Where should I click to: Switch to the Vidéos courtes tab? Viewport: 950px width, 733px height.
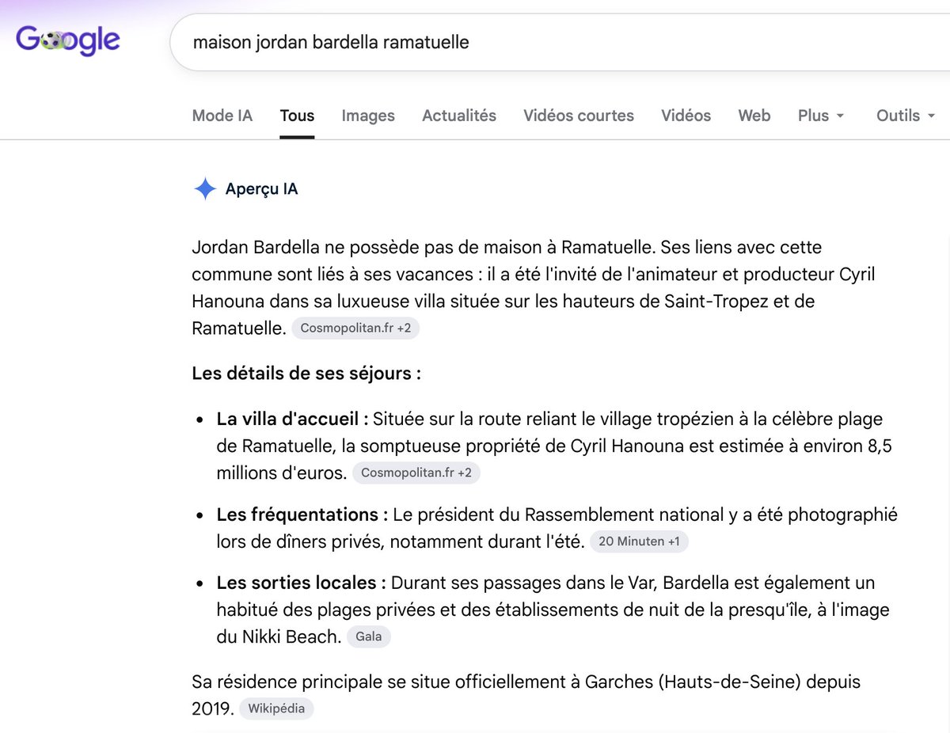coord(579,116)
